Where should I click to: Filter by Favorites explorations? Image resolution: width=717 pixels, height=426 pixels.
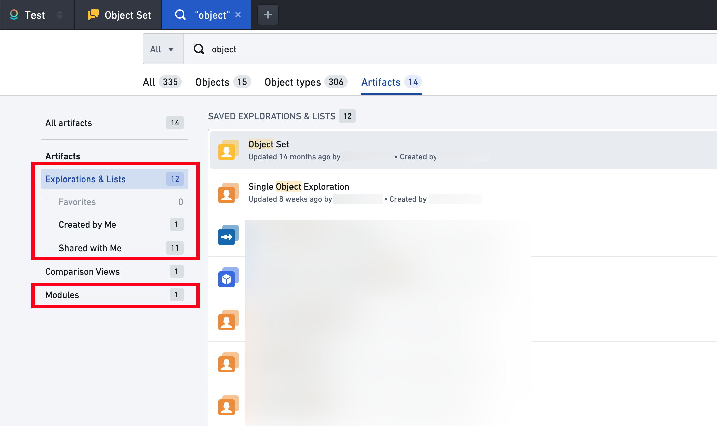(x=121, y=202)
